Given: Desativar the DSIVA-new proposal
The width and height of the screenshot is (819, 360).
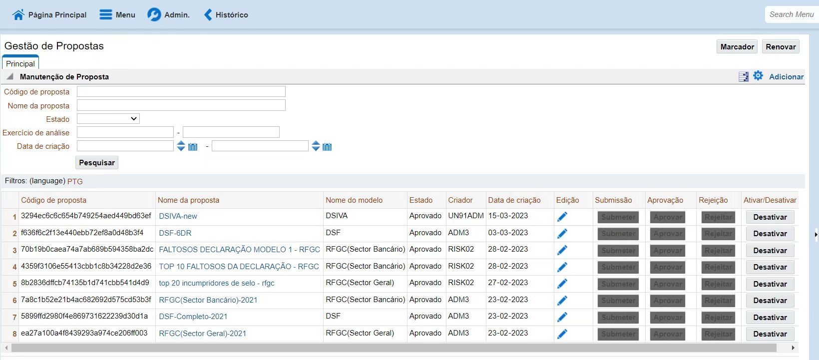Looking at the screenshot, I should pos(770,217).
